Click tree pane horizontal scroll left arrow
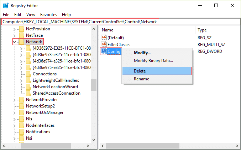241x150 pixels. tap(4, 146)
